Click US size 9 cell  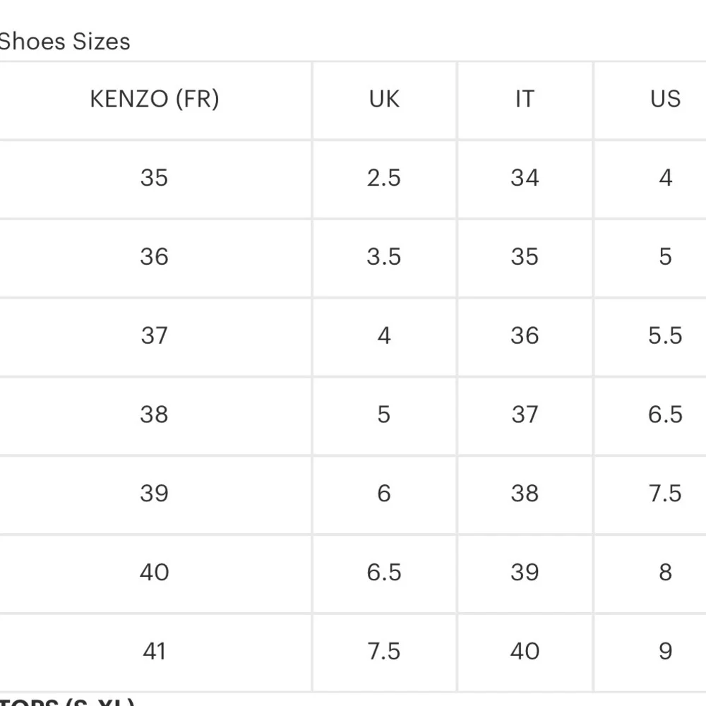[x=665, y=651]
